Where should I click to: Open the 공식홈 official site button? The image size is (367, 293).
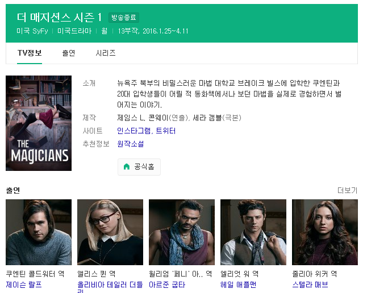coord(139,167)
